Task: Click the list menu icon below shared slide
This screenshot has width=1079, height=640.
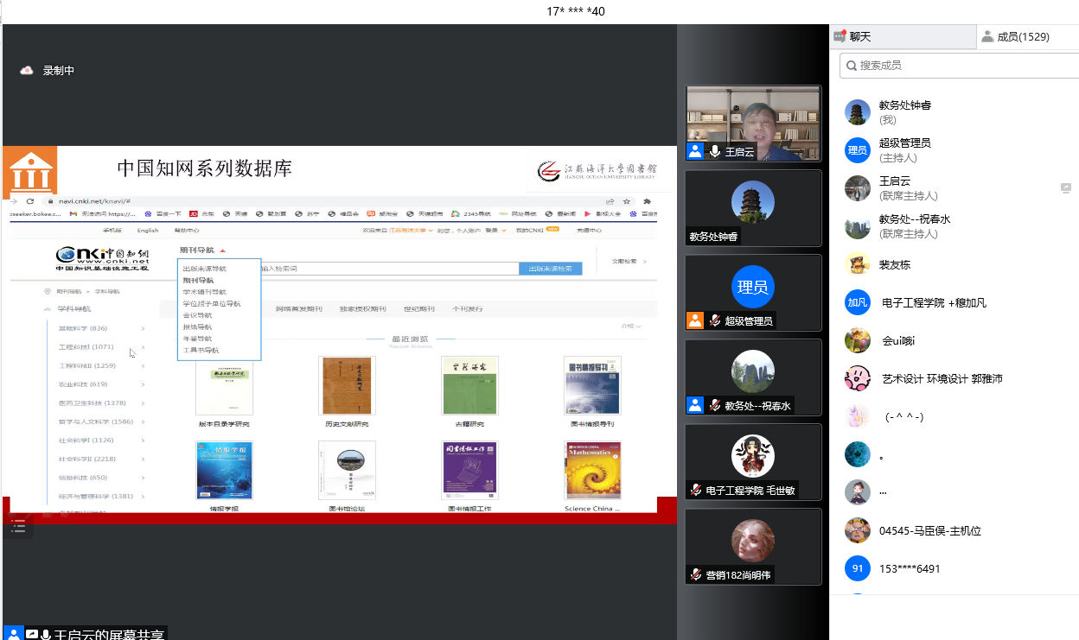Action: [x=17, y=526]
